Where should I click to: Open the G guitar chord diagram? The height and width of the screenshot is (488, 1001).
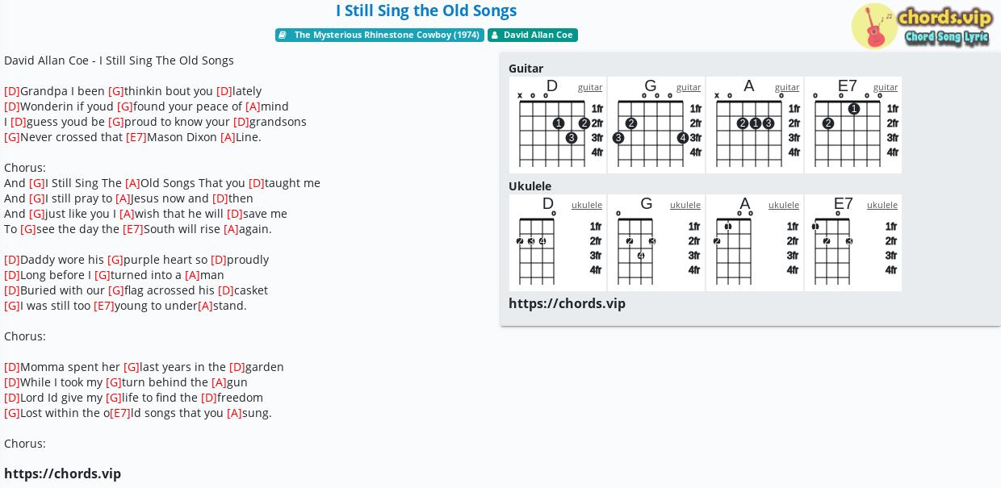[x=656, y=125]
